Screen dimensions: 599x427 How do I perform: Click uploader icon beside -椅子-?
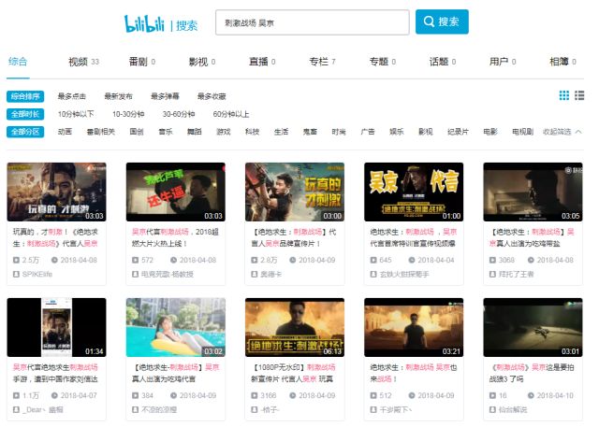click(x=254, y=409)
